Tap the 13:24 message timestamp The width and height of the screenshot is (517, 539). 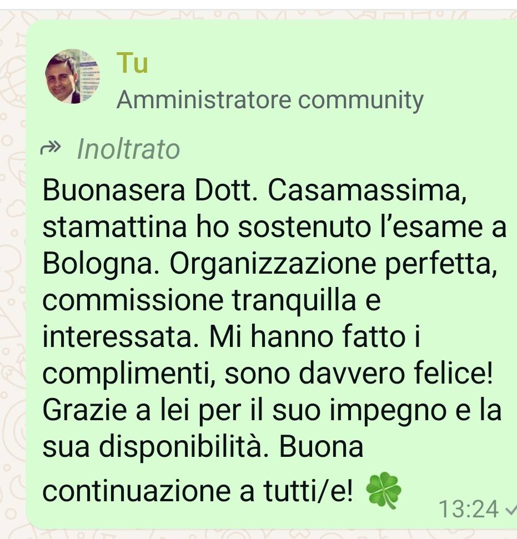point(469,509)
